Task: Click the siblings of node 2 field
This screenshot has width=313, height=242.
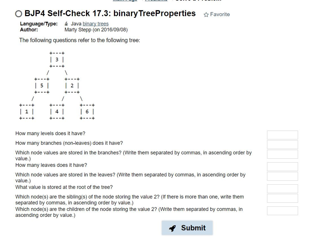Action: [x=282, y=198]
